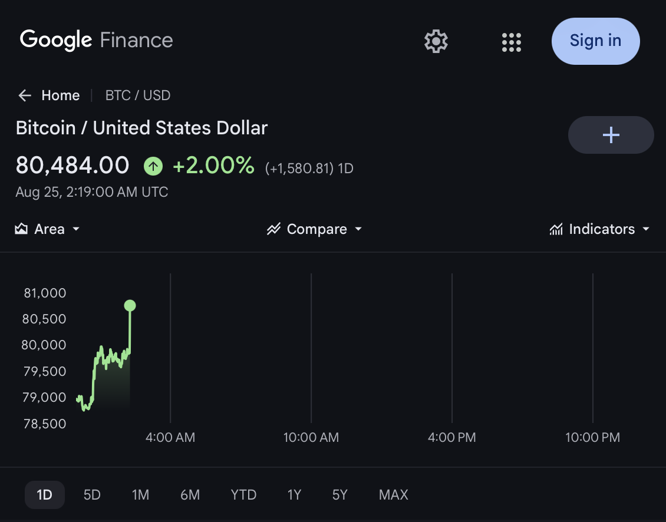Click the back arrow next to Home

tap(25, 95)
